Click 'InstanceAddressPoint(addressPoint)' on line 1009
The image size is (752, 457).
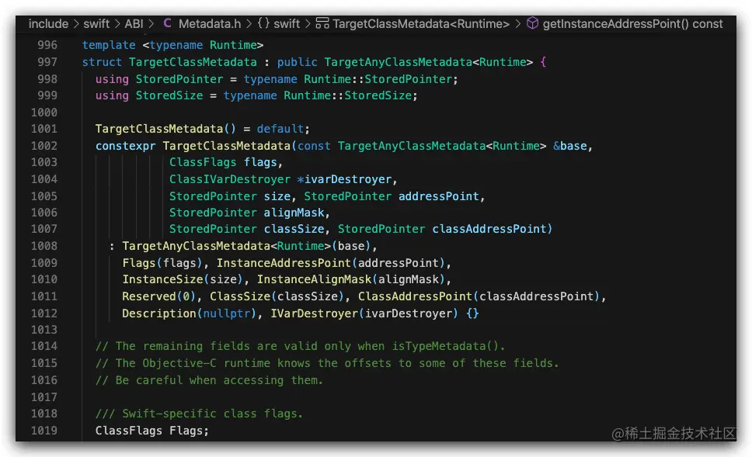point(331,262)
